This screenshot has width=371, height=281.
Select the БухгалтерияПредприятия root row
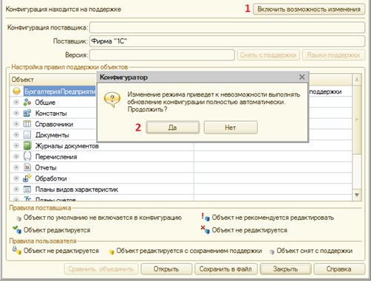[59, 91]
